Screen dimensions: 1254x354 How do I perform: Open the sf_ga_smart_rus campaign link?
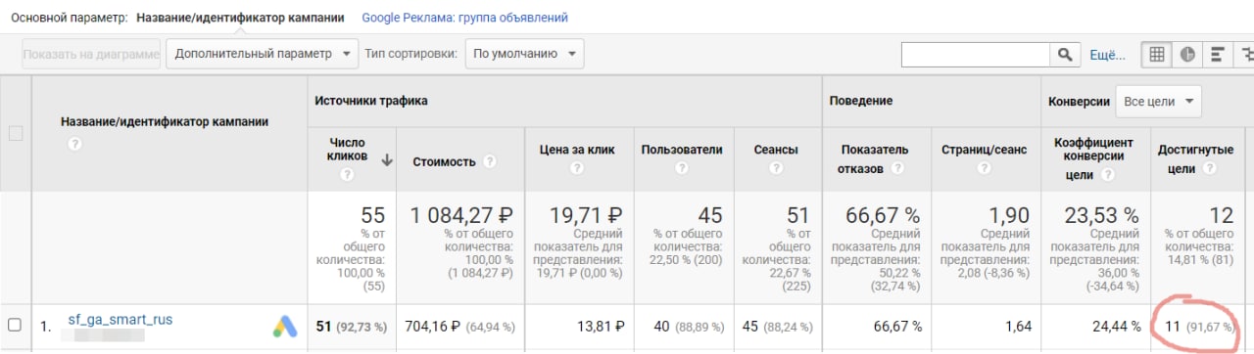pos(121,319)
